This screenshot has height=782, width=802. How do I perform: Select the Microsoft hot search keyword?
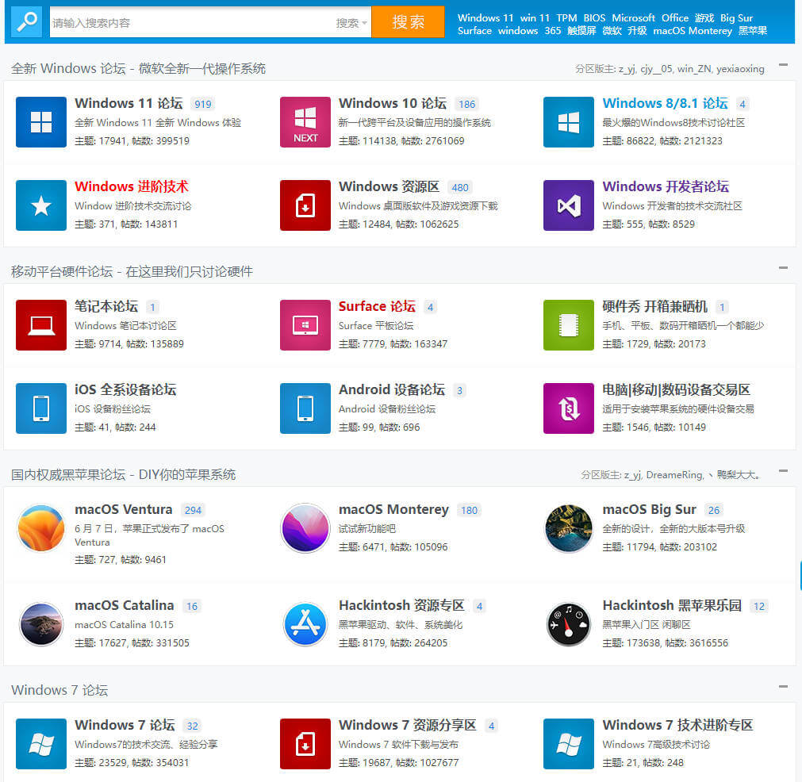pos(633,18)
